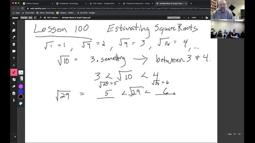Screen dimensions: 255x143
Task: Select the Equation tool
Action: [x=14, y=65]
